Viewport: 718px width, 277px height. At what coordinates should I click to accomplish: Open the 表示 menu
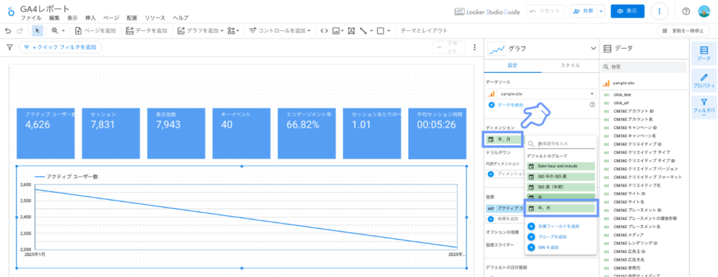(72, 18)
